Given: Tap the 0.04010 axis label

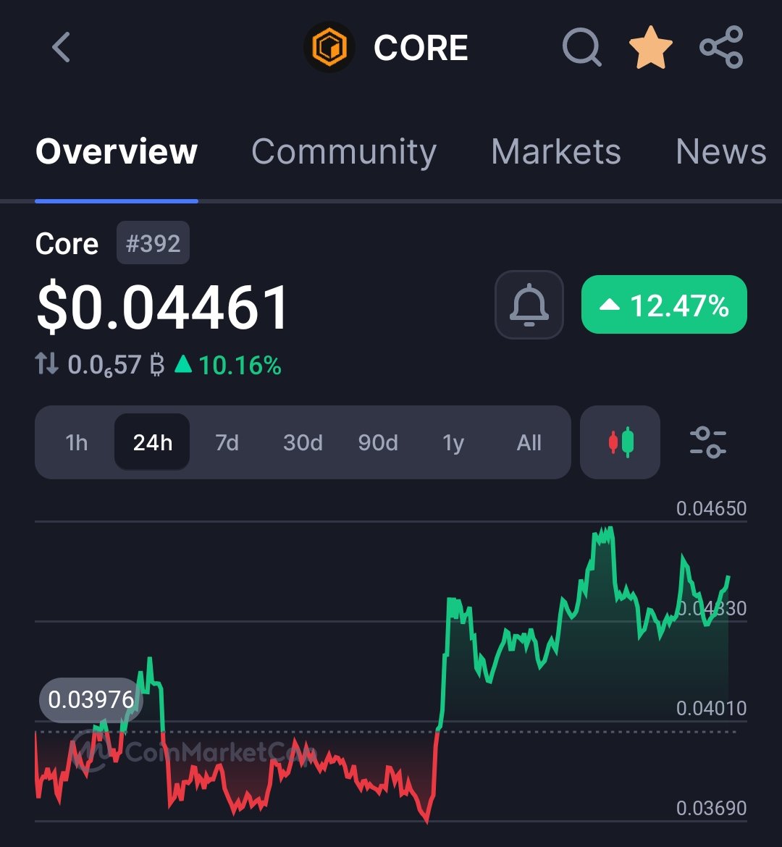Looking at the screenshot, I should pos(711,708).
